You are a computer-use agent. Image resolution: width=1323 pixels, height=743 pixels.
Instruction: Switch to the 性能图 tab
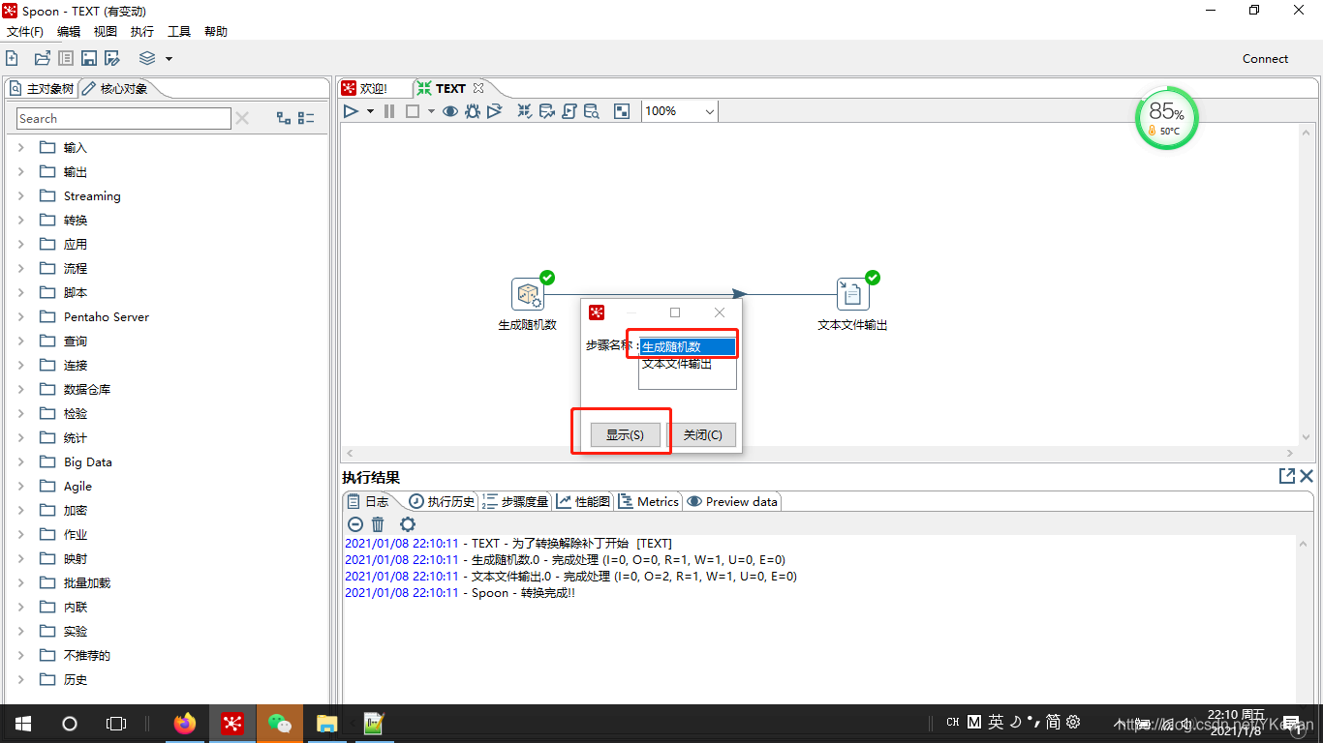585,501
